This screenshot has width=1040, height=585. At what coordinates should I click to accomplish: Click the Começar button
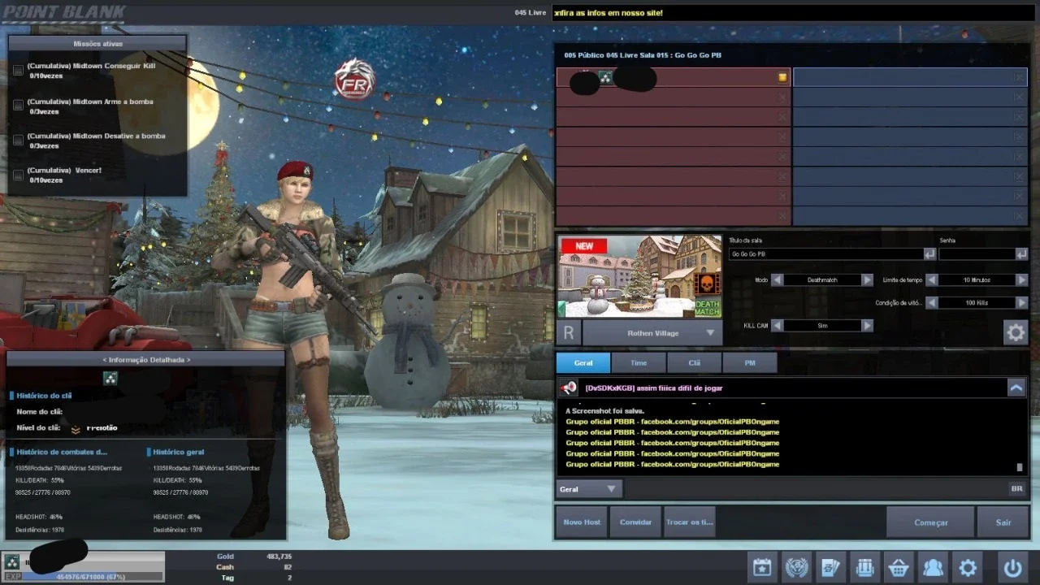pos(930,522)
